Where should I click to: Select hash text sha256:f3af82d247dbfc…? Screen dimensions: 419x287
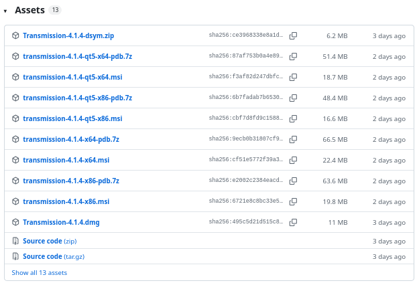click(246, 76)
